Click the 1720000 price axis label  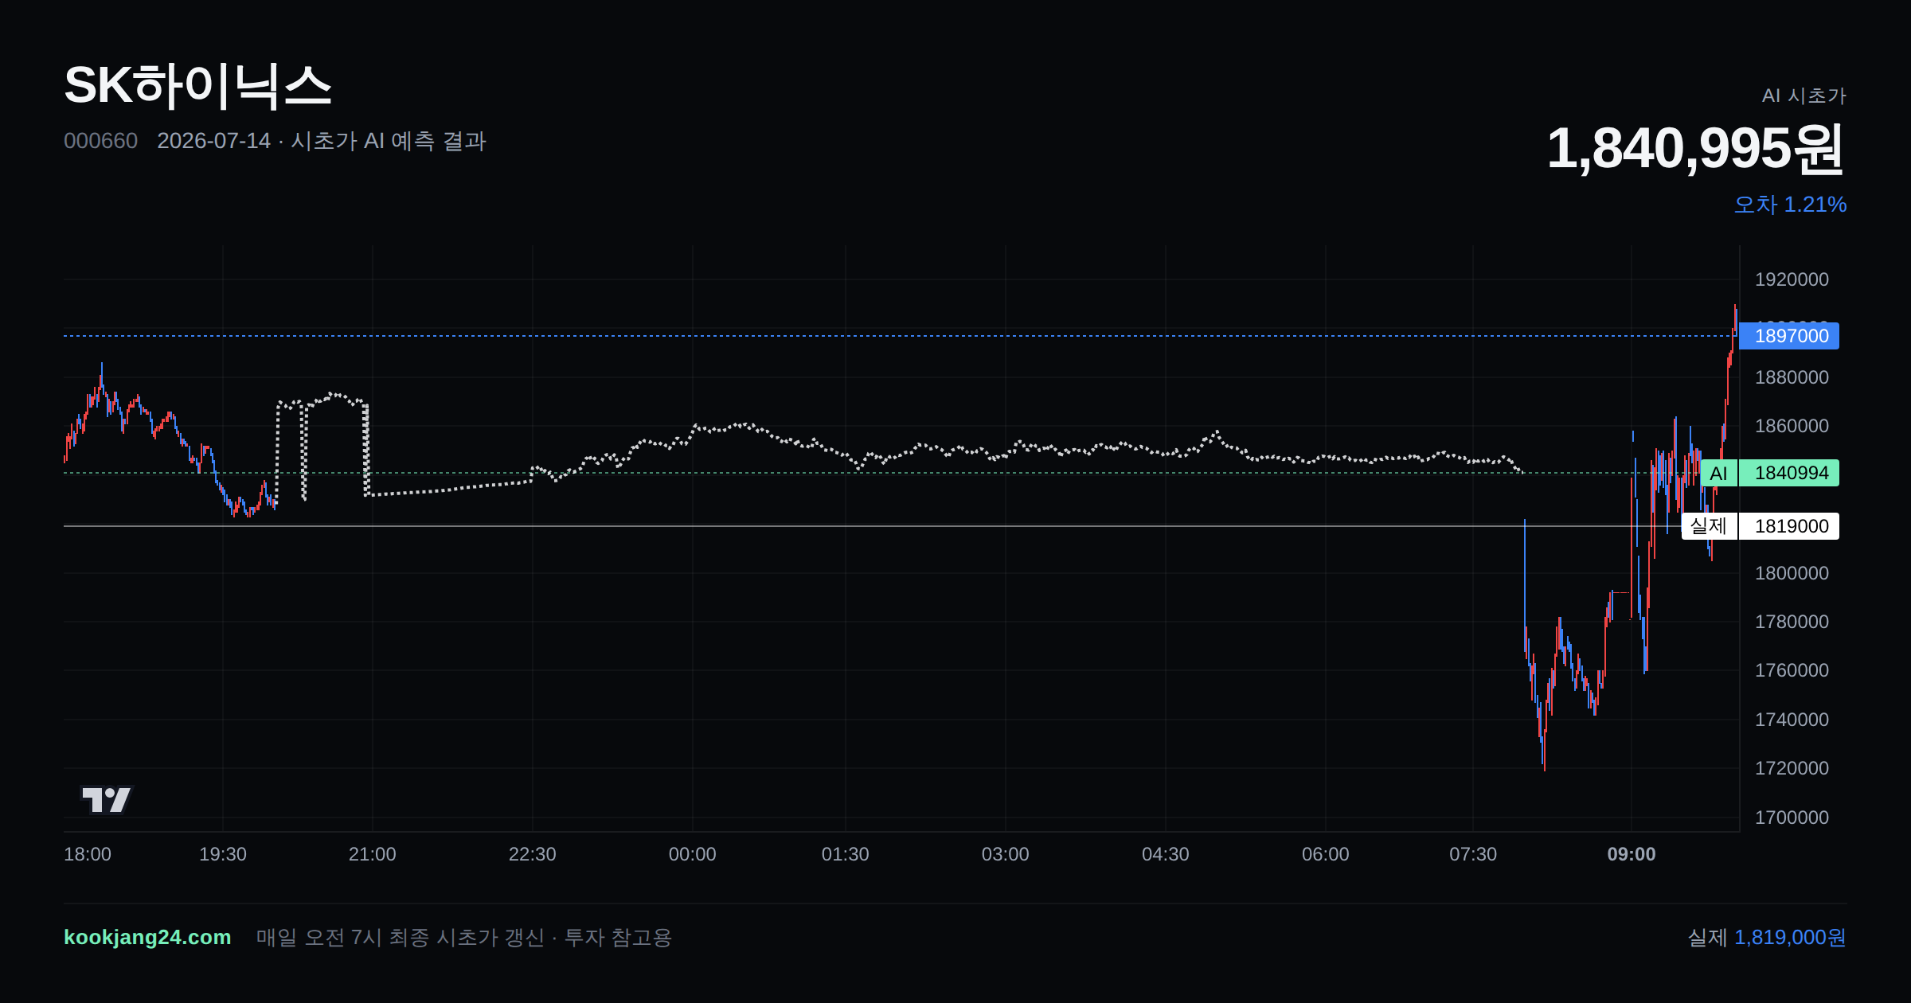click(1792, 768)
